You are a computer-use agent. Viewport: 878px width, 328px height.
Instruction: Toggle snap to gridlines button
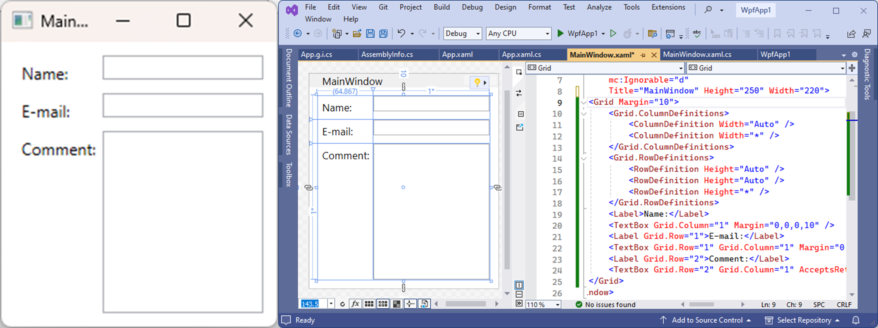pyautogui.click(x=383, y=304)
